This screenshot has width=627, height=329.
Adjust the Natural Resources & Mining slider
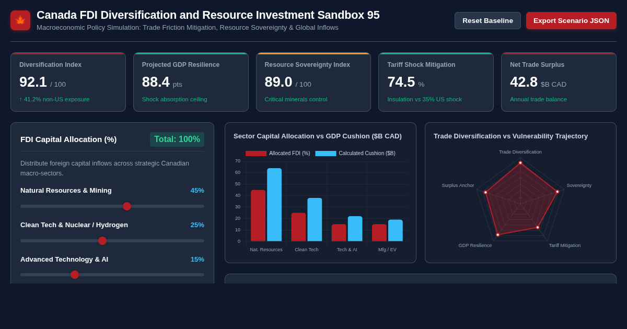pos(112,206)
